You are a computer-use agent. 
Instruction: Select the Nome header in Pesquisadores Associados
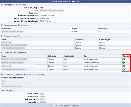click(4, 39)
